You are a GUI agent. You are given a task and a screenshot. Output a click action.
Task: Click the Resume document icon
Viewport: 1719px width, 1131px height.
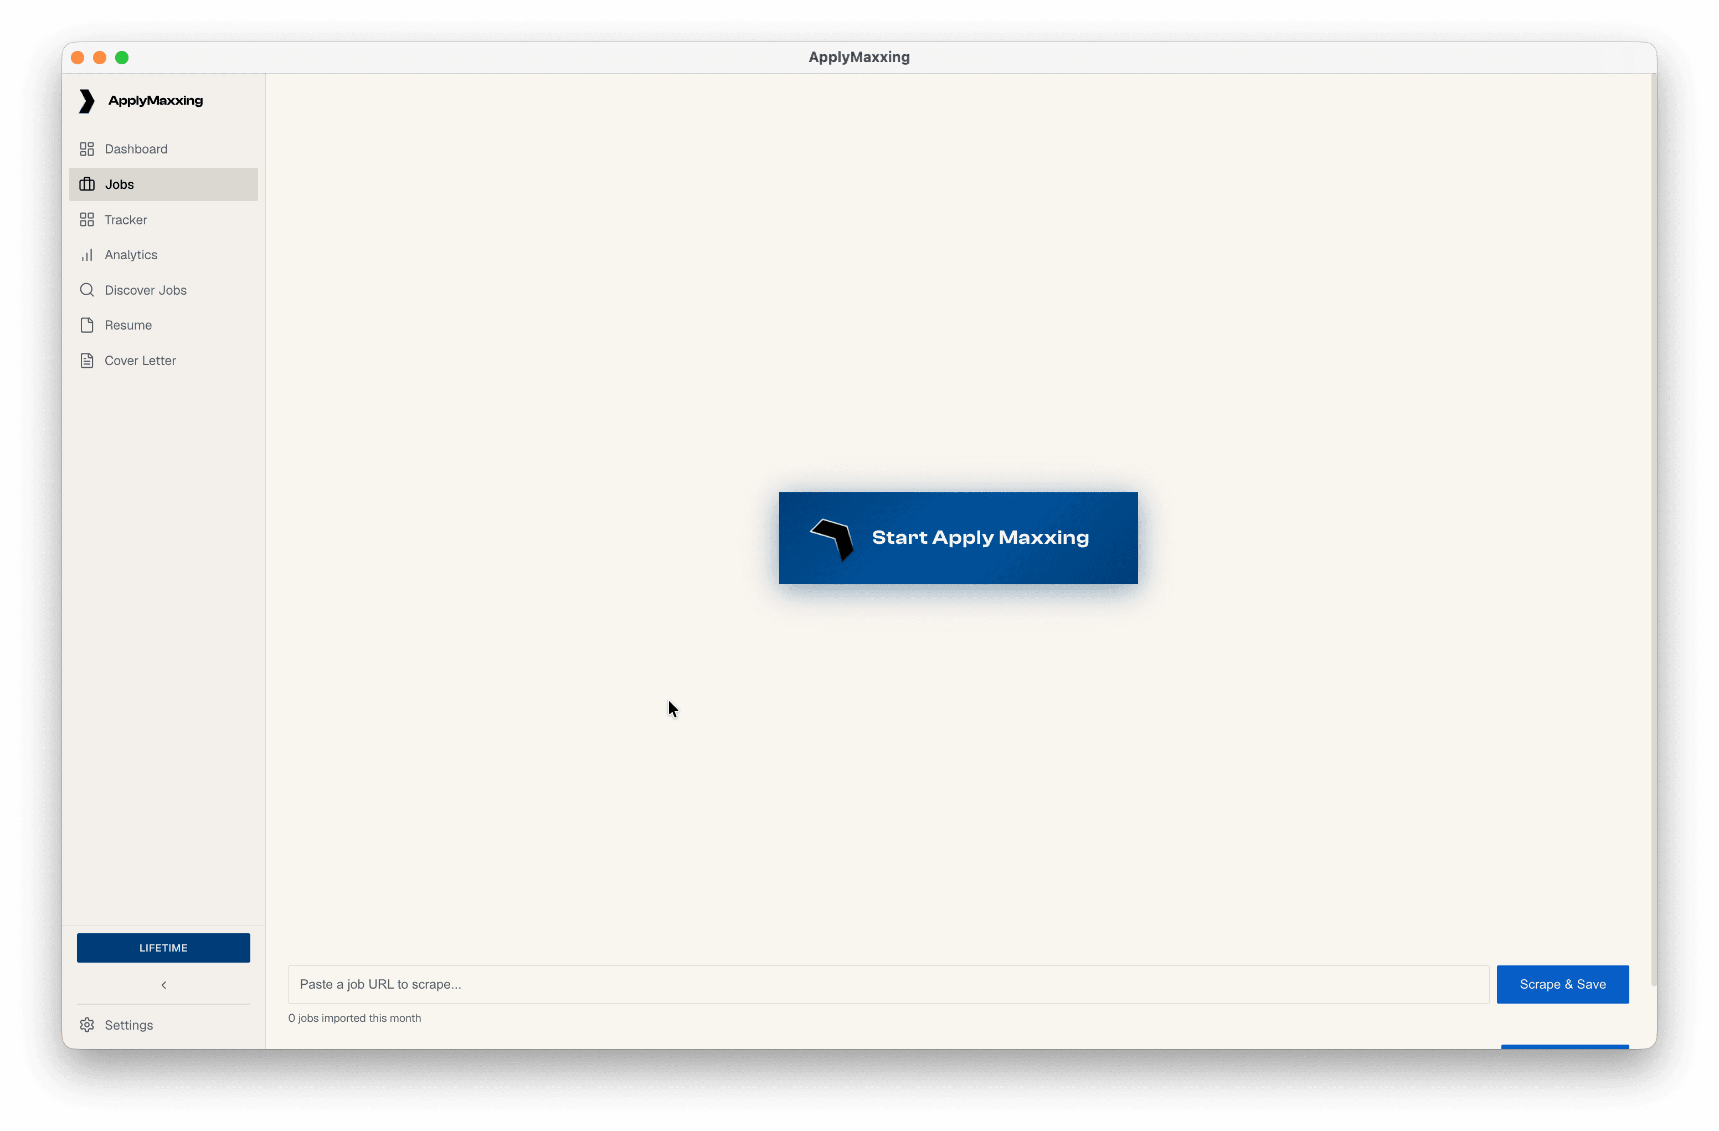point(87,325)
